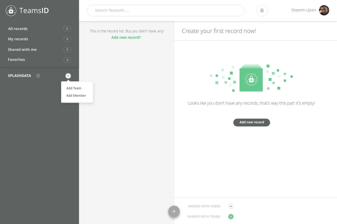Click the plus icon beside SHARED WITH USERS

click(x=231, y=206)
